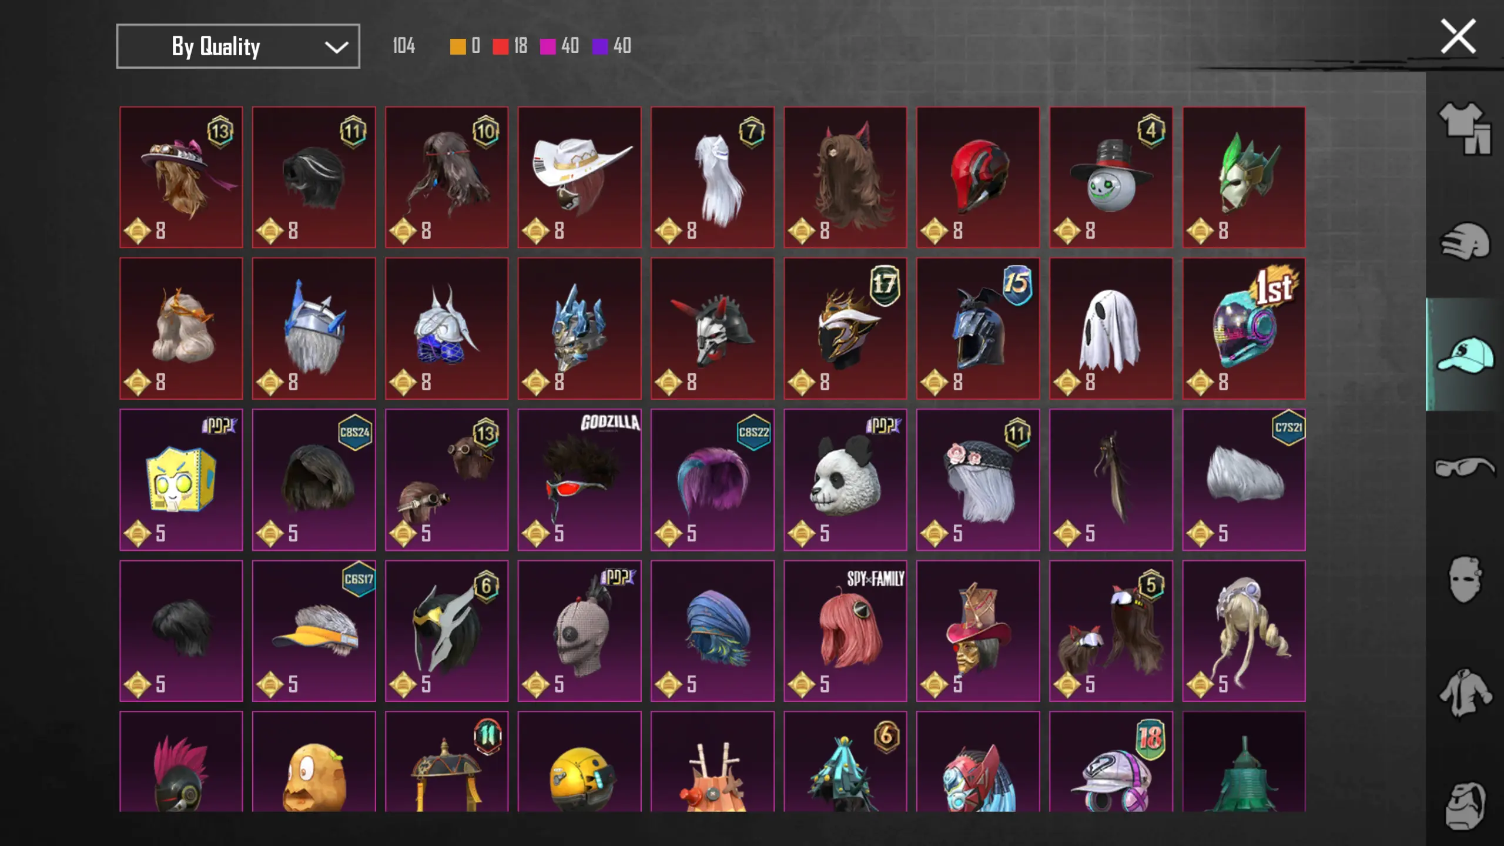Select the face mask category icon
The image size is (1504, 846).
pyautogui.click(x=1465, y=580)
